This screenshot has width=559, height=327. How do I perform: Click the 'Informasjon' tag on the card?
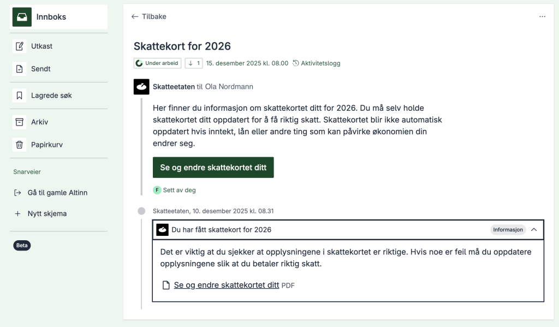point(508,230)
